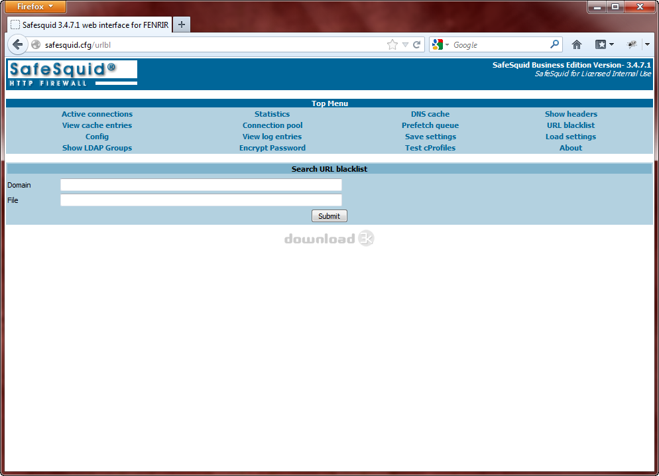The height and width of the screenshot is (476, 659).
Task: Go to the browser home page icon
Action: point(577,44)
